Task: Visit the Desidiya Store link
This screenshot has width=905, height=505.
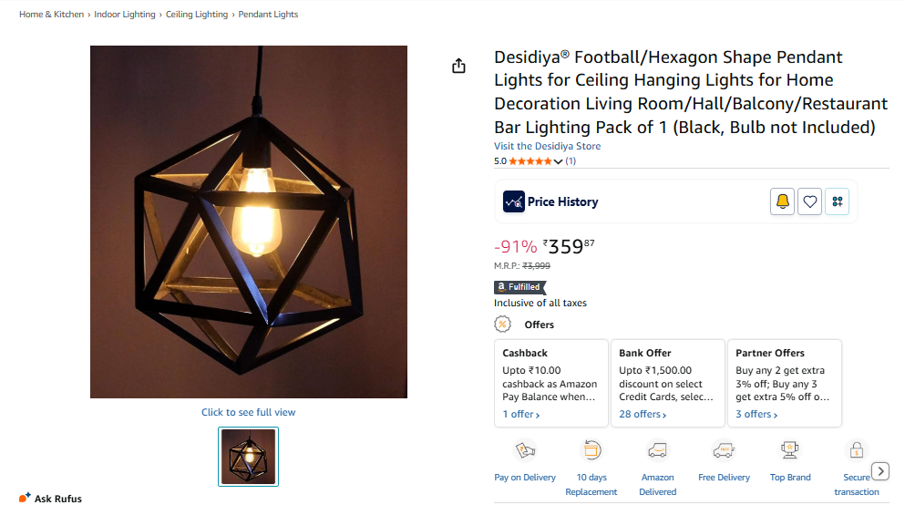Action: [547, 146]
